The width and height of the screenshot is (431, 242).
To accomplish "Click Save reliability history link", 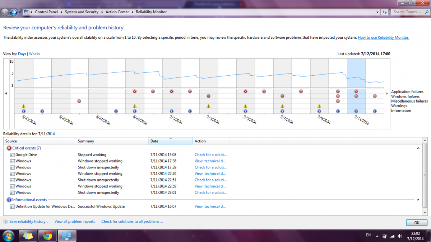I will 29,222.
